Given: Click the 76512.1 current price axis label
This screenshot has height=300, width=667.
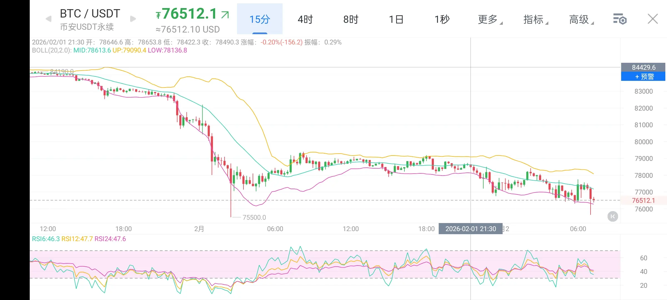Looking at the screenshot, I should (643, 200).
